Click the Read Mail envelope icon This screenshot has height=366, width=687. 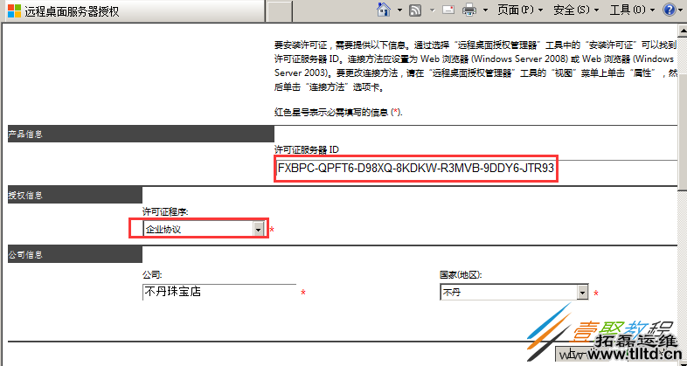click(448, 10)
